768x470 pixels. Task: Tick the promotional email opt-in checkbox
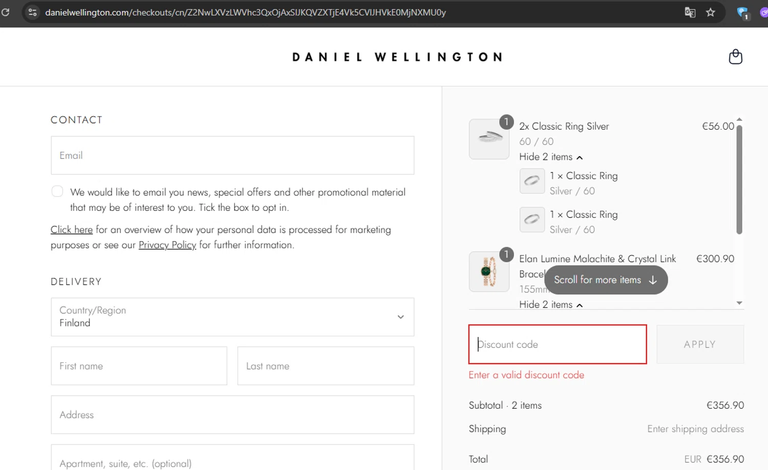point(57,191)
